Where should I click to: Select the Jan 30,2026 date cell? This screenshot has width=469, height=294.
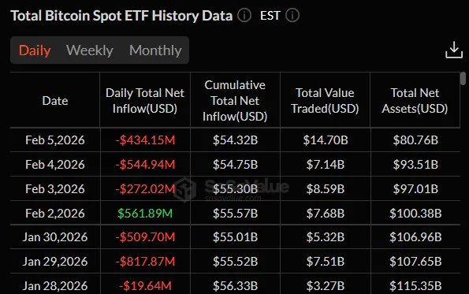55,237
